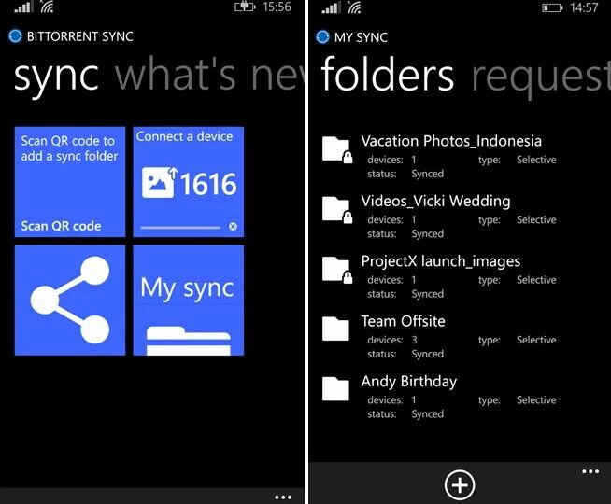
Task: Open the My sync tile
Action: [x=189, y=300]
